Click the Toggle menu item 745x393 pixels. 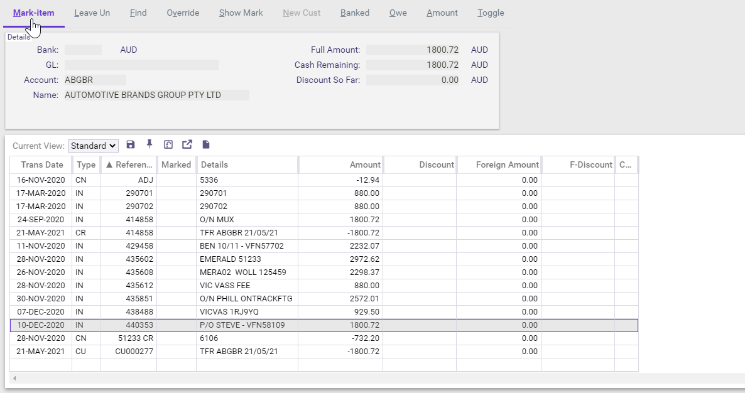491,13
